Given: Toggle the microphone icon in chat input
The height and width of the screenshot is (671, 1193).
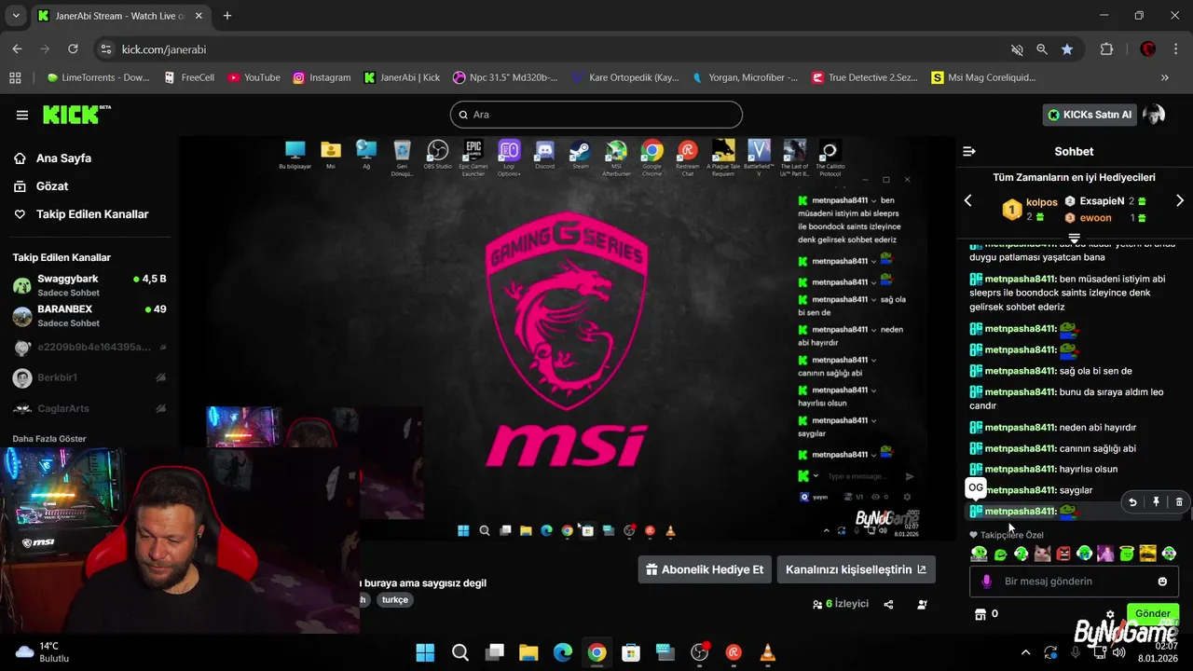Looking at the screenshot, I should click(x=986, y=582).
